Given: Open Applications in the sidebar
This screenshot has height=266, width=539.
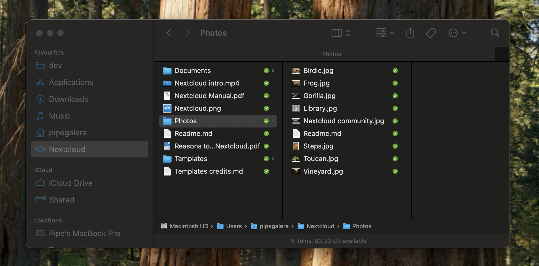Looking at the screenshot, I should [89, 82].
